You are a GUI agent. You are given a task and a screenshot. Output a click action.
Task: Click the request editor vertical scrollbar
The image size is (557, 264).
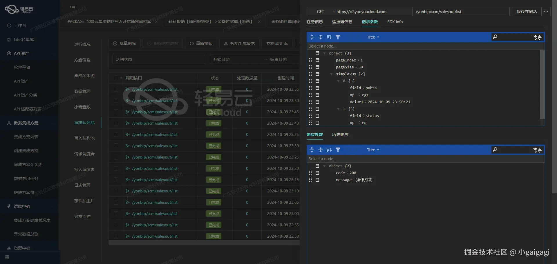[542, 84]
